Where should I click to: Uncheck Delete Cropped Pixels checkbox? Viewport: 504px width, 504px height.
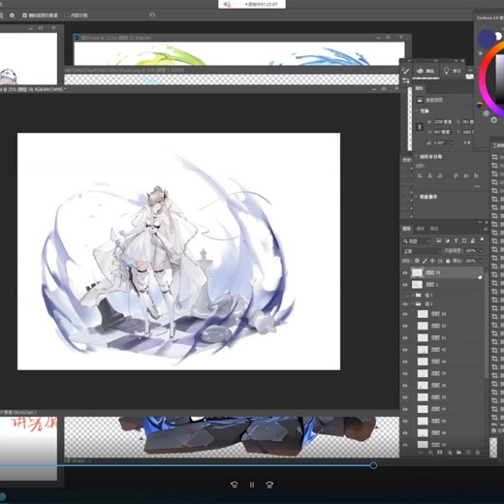25,16
